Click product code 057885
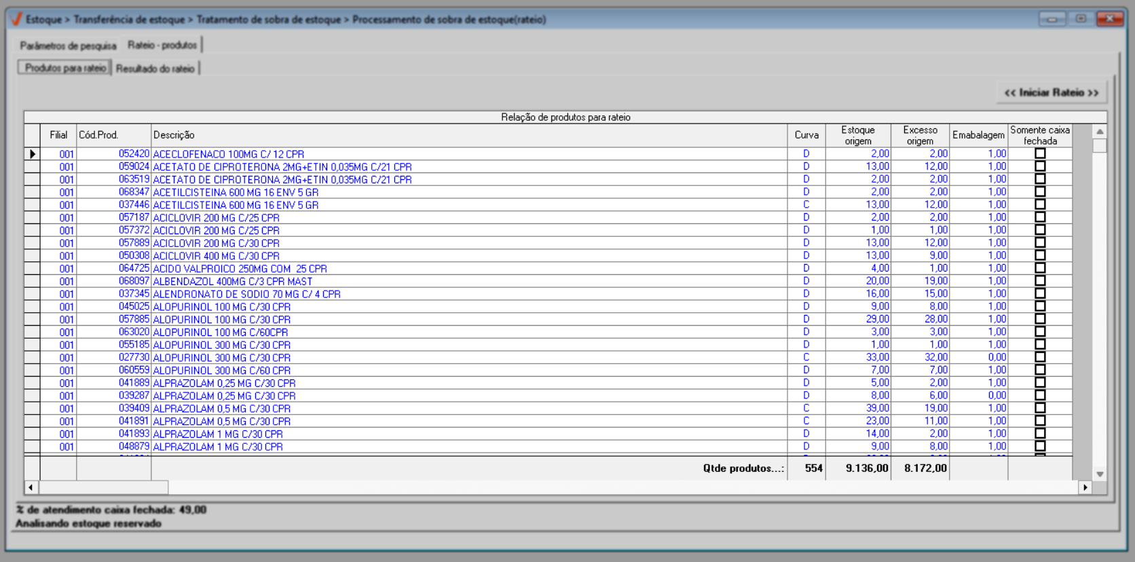 [134, 319]
